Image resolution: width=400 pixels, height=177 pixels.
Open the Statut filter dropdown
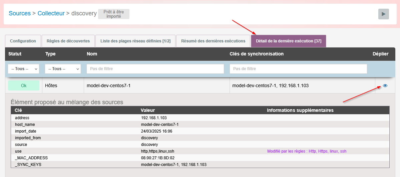click(23, 69)
